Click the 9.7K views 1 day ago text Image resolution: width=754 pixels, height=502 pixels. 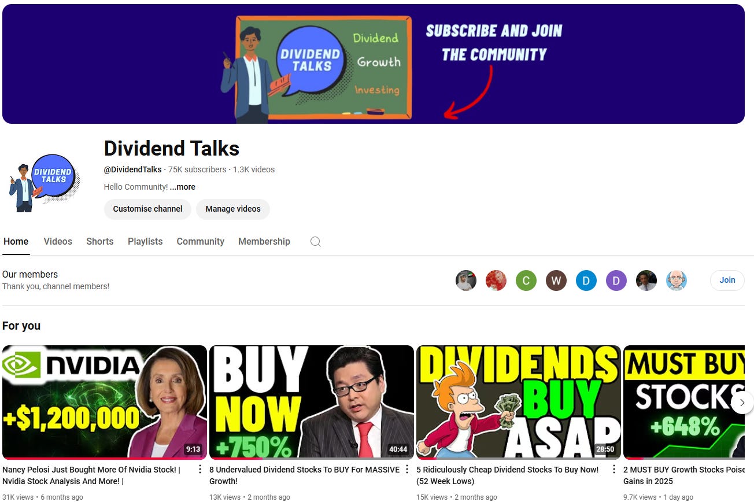(658, 497)
